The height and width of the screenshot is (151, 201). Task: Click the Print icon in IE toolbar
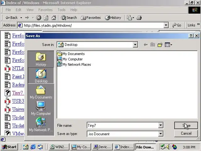coord(139,18)
